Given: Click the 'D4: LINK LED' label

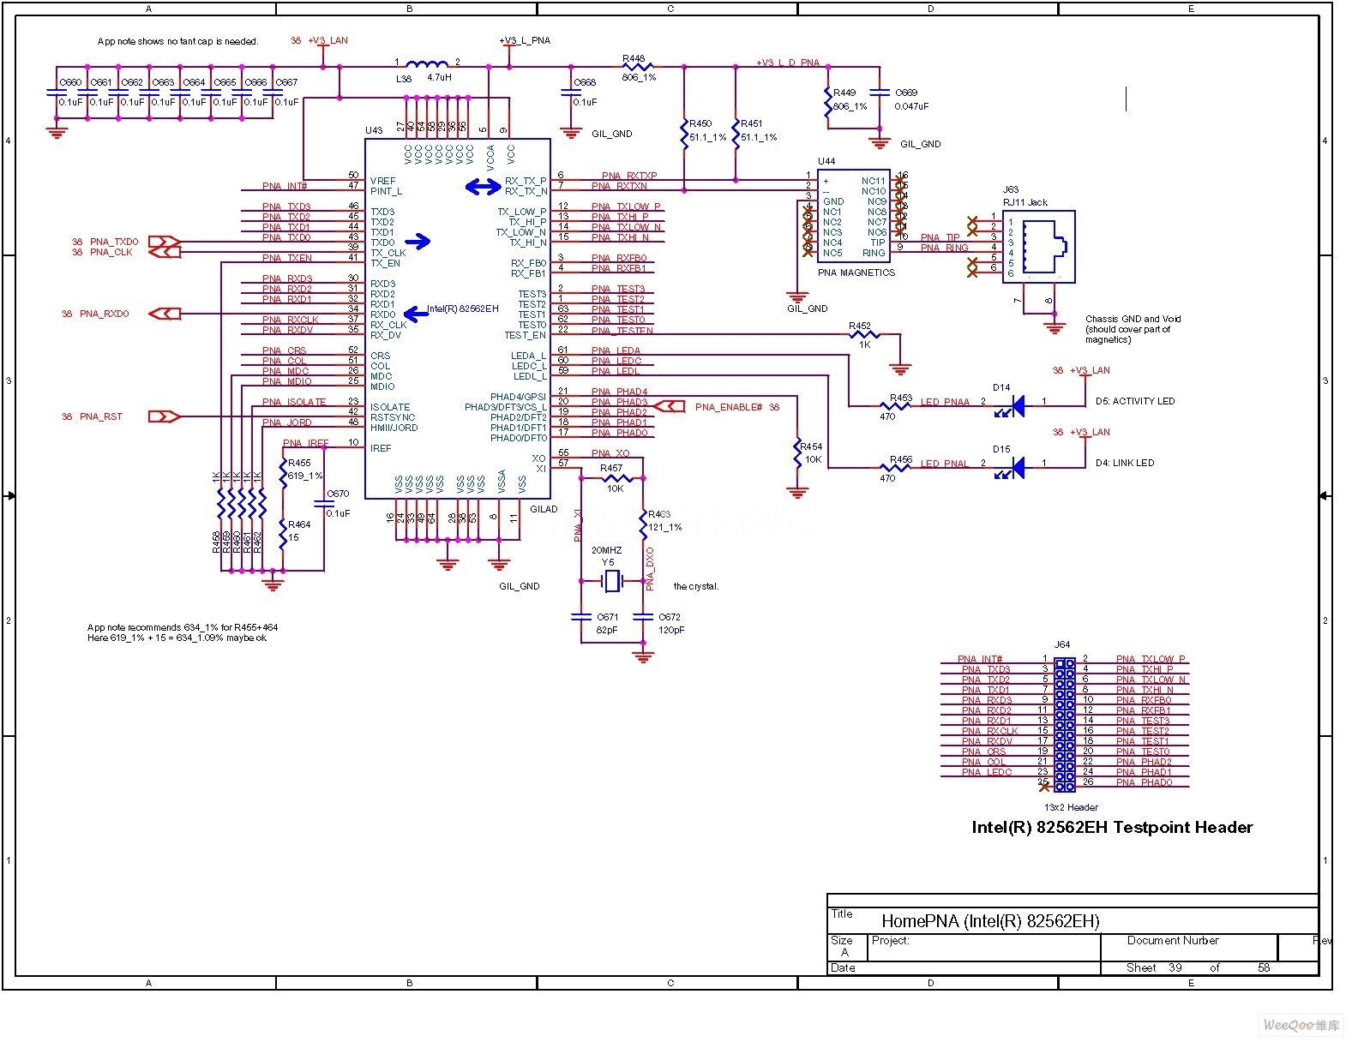Looking at the screenshot, I should pyautogui.click(x=1125, y=463).
